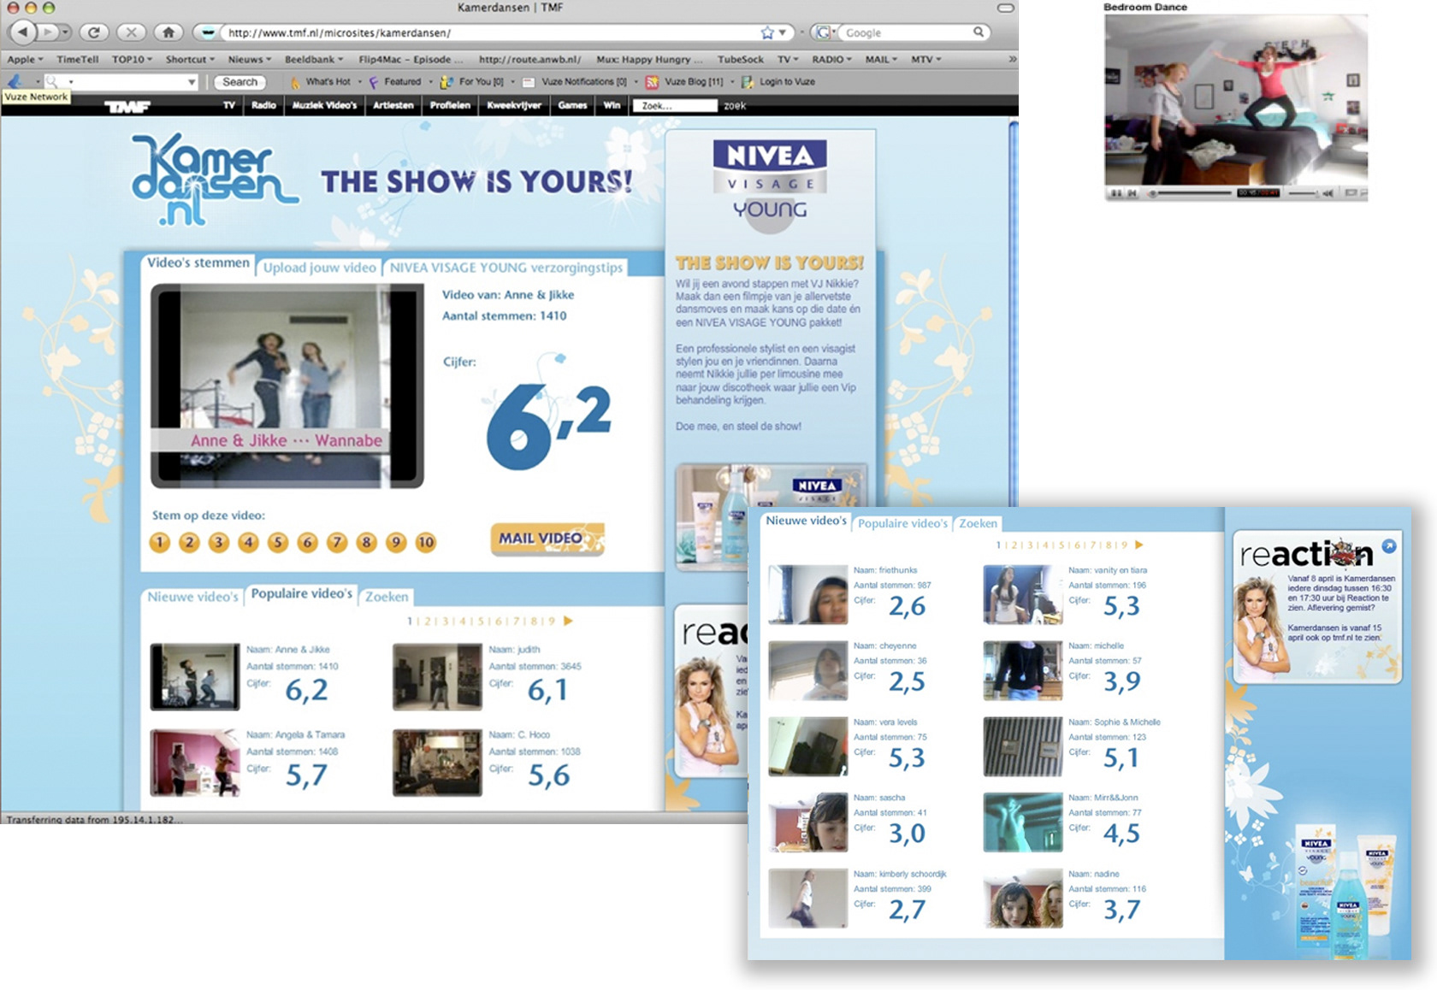Viewport: 1437px width, 990px height.
Task: Expand the Vuze search field dropdown arrow
Action: (192, 82)
